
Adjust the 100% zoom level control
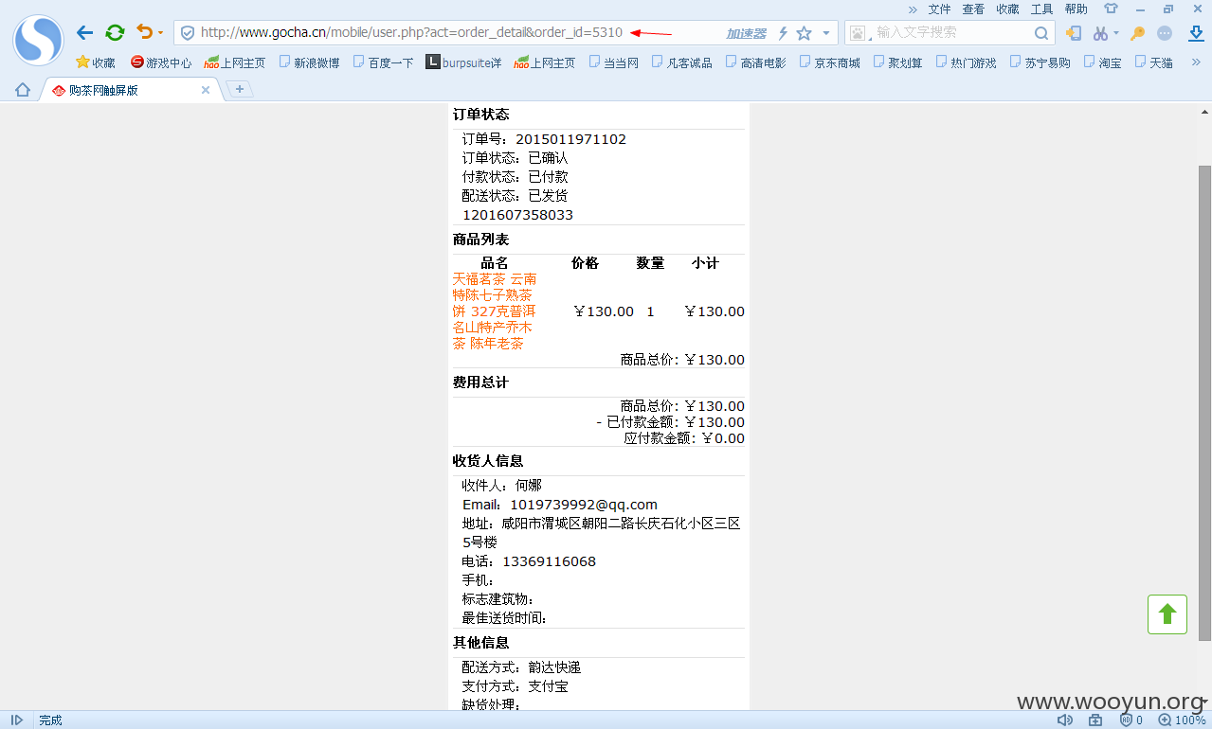click(x=1183, y=720)
